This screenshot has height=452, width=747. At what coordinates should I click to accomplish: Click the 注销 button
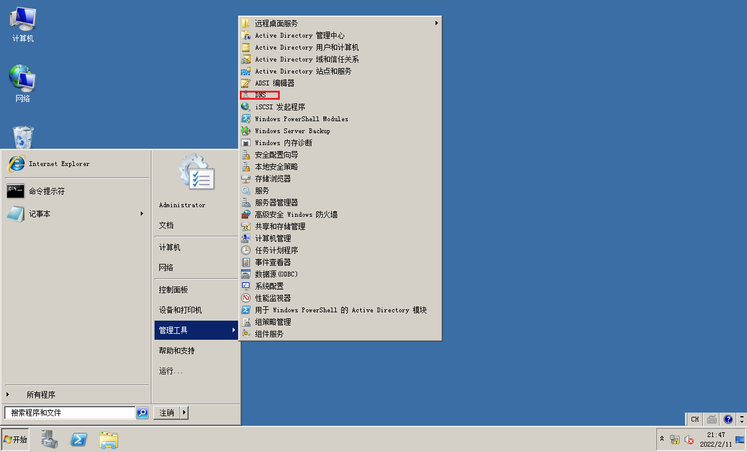[x=167, y=413]
